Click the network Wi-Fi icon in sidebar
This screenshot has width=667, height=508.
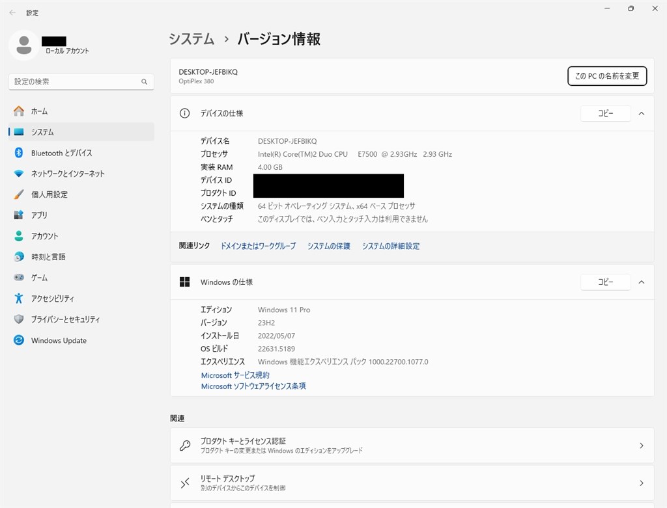click(x=19, y=174)
